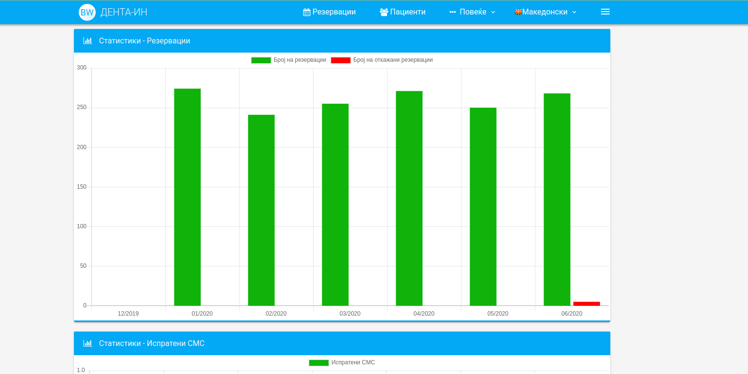Click bar chart icon in Резервации header
748x374 pixels.
87,41
